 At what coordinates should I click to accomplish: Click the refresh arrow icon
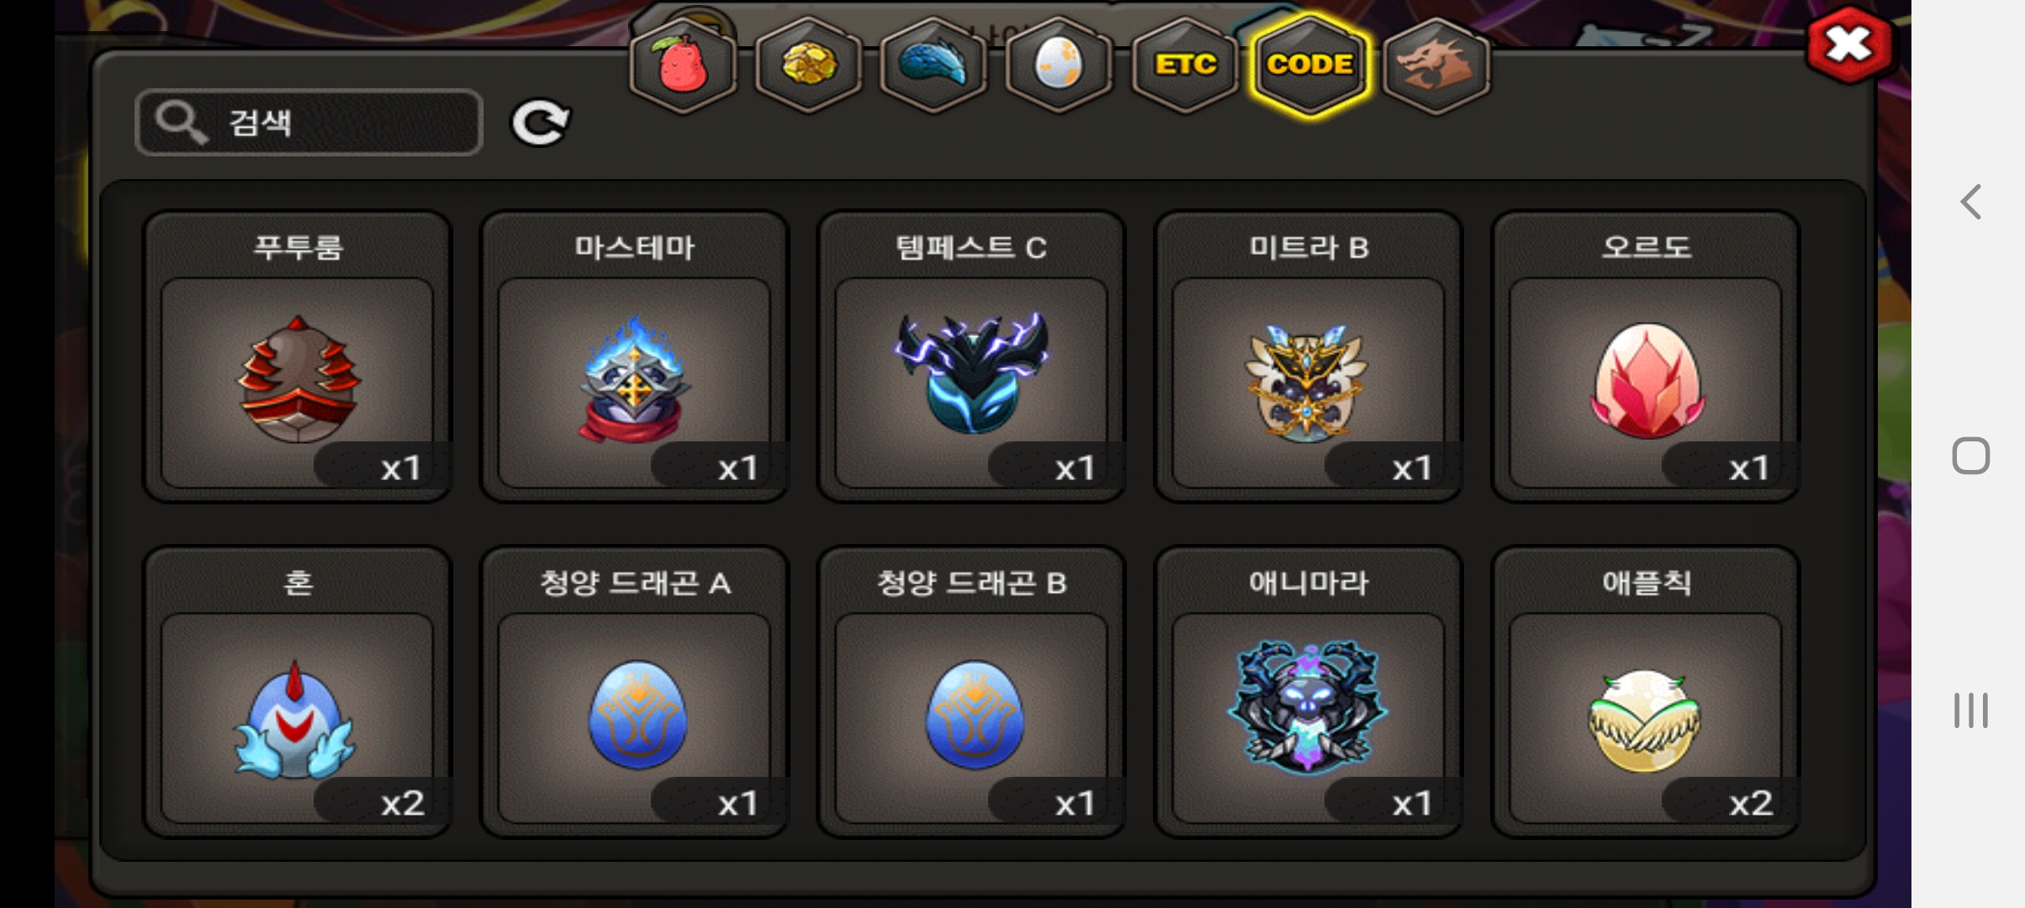tap(541, 123)
